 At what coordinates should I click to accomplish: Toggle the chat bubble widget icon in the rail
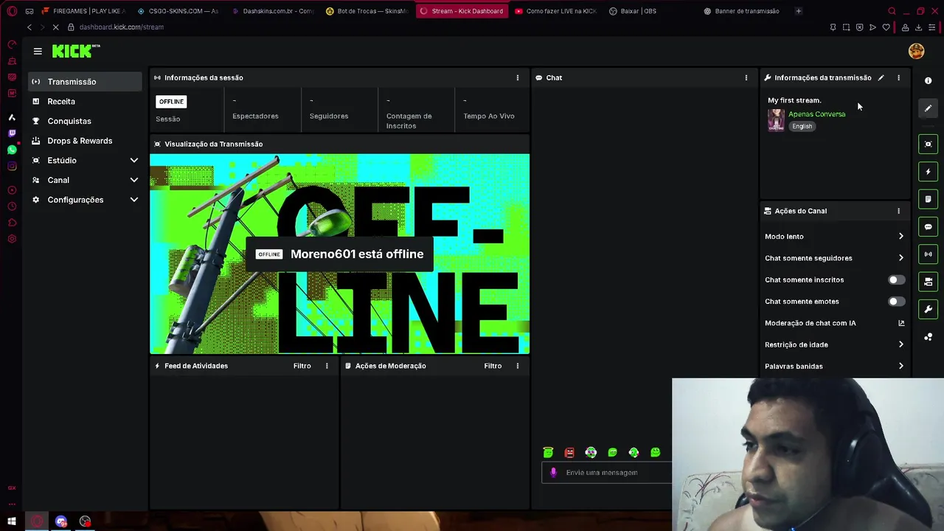[928, 227]
